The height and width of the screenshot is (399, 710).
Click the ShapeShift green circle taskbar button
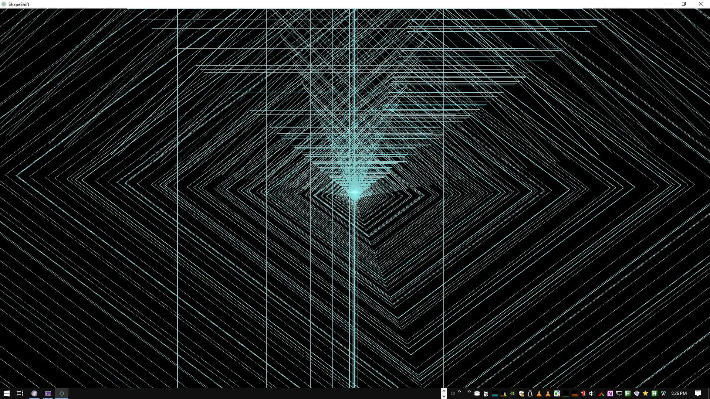(62, 393)
